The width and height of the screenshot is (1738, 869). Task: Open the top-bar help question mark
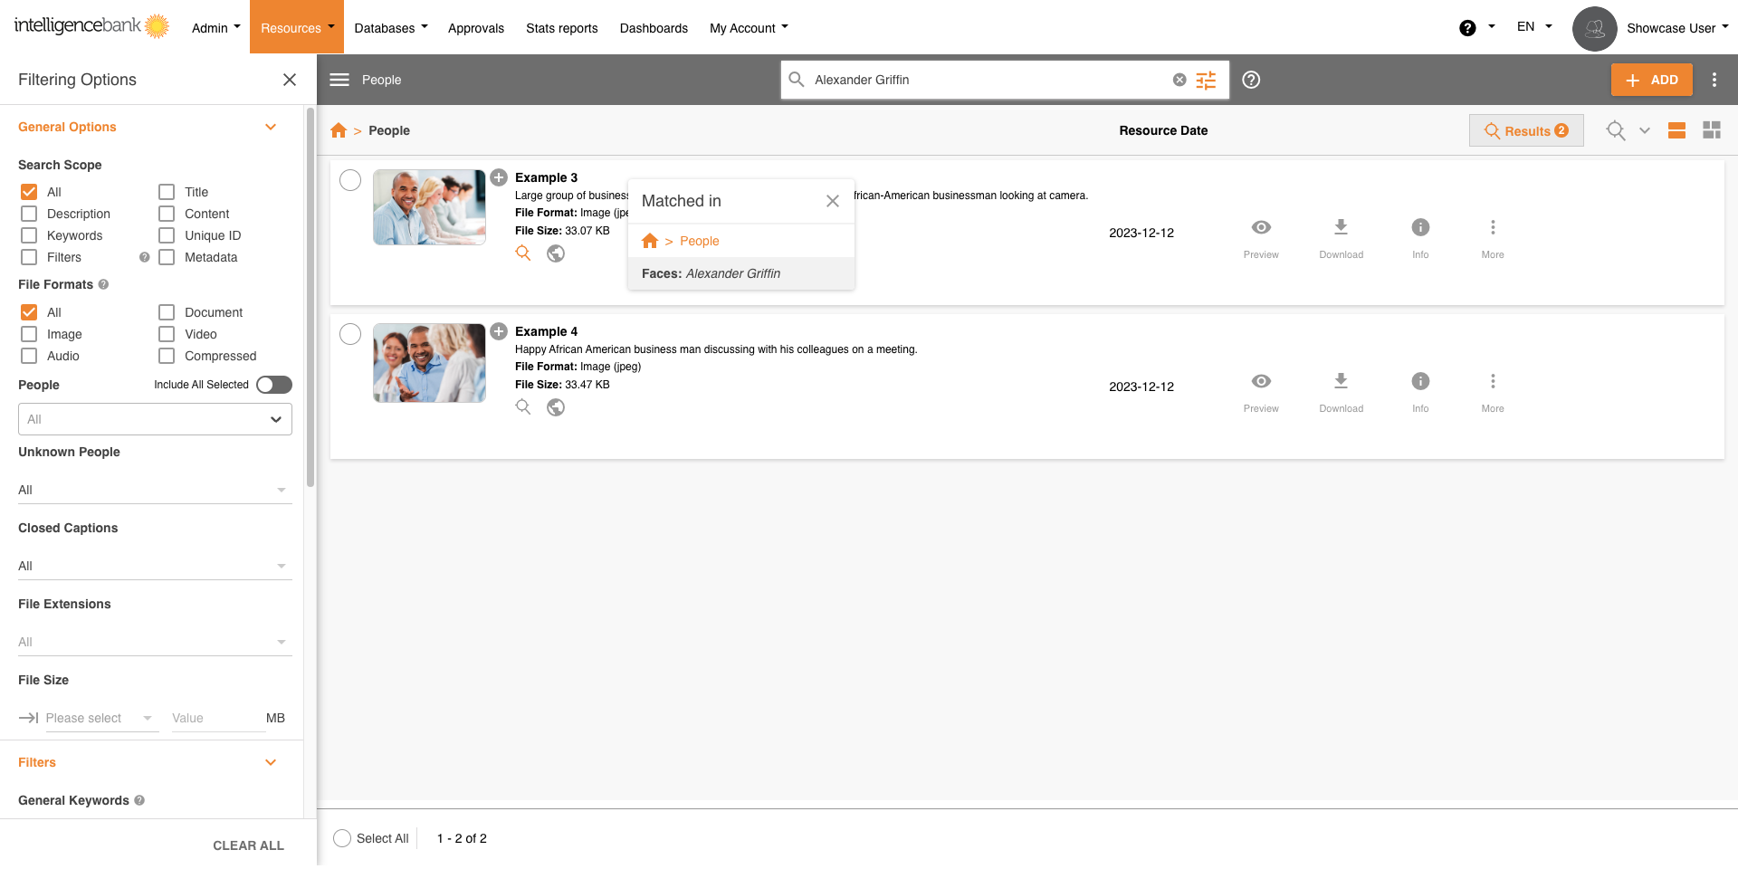tap(1467, 28)
